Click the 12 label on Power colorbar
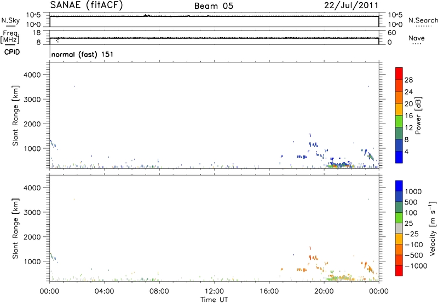The height and width of the screenshot is (303, 438). 408,128
